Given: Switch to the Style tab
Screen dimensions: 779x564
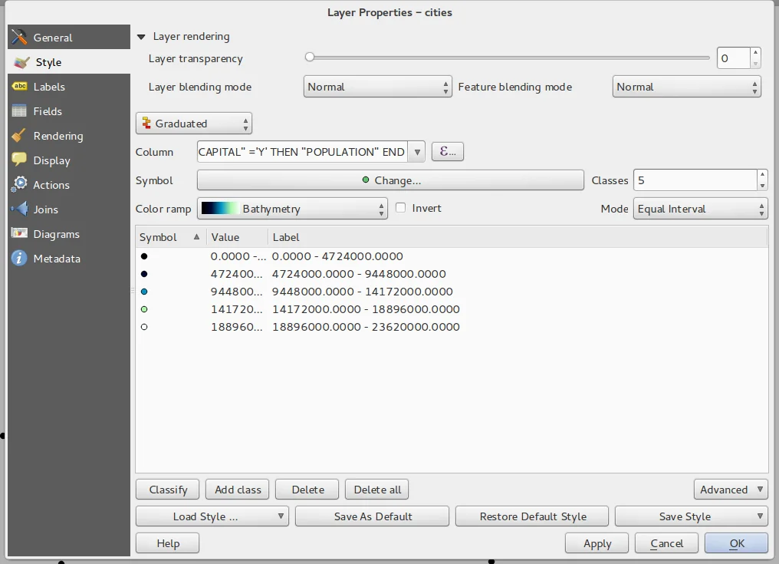Looking at the screenshot, I should (48, 62).
